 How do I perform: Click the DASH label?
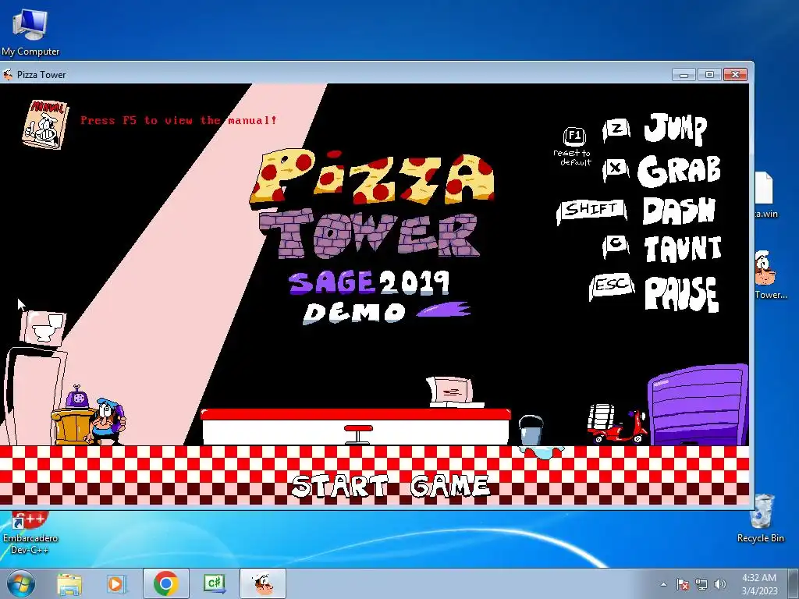click(x=680, y=211)
